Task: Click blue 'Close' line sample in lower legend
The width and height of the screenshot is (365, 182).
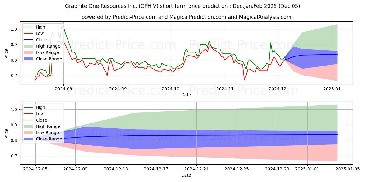Action: pyautogui.click(x=29, y=120)
